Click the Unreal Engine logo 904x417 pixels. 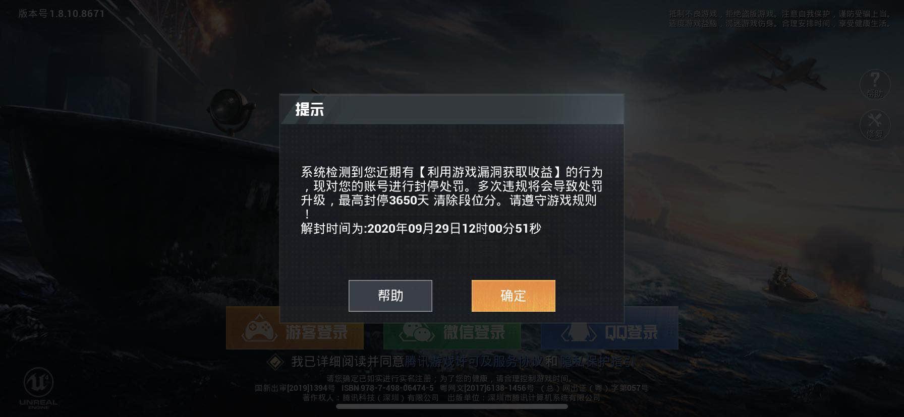(x=38, y=388)
